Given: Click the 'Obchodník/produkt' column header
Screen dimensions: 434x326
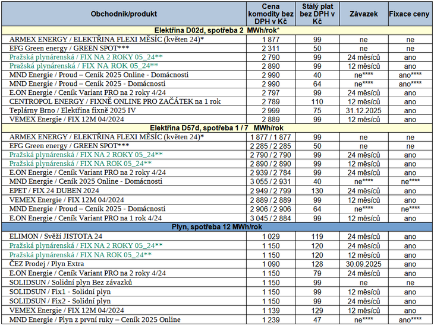Looking at the screenshot, I should pyautogui.click(x=124, y=14).
